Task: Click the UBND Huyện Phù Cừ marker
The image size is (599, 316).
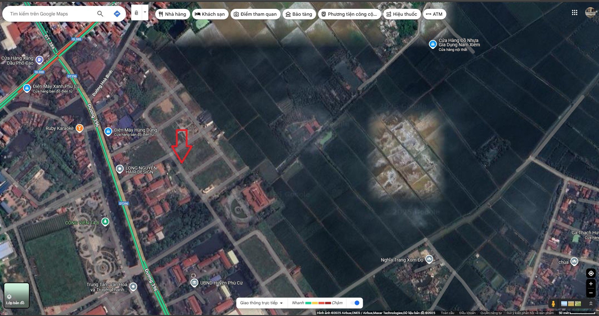Action: [194, 283]
